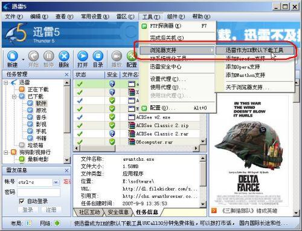Select file ACDSee Classic 2.zip row
This screenshot has width=302, height=231.
coord(137,125)
